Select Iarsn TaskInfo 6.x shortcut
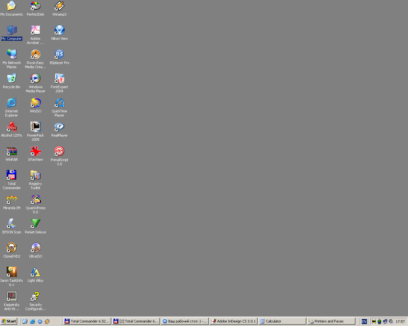The image size is (408, 326). pos(11,277)
